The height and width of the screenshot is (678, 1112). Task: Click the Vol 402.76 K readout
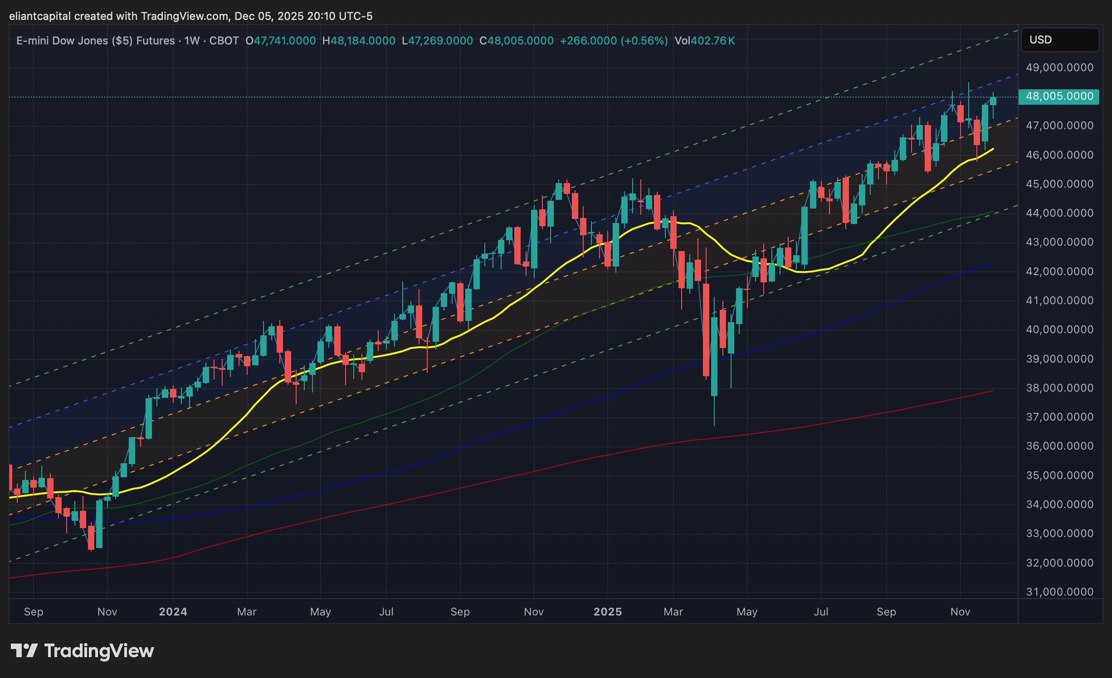[x=704, y=41]
